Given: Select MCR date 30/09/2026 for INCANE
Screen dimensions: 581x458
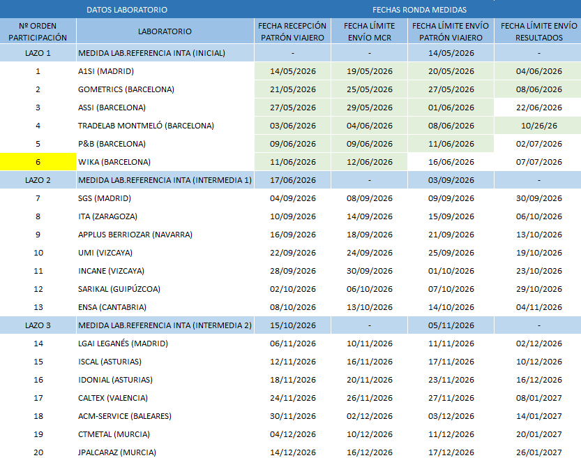Looking at the screenshot, I should coord(370,271).
